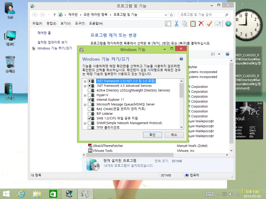Click the rename box toolbar icon

tap(218, 24)
